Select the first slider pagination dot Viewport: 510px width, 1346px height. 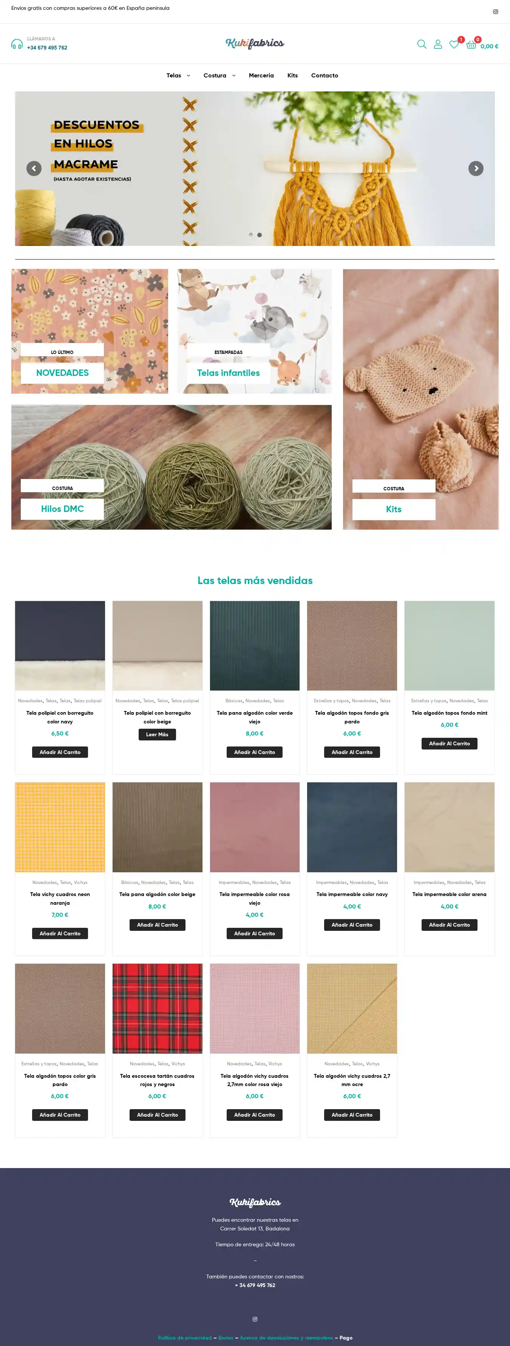251,235
